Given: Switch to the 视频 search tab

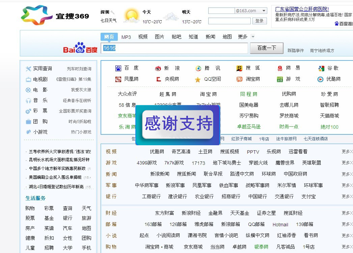Looking at the screenshot, I should click(x=143, y=37).
